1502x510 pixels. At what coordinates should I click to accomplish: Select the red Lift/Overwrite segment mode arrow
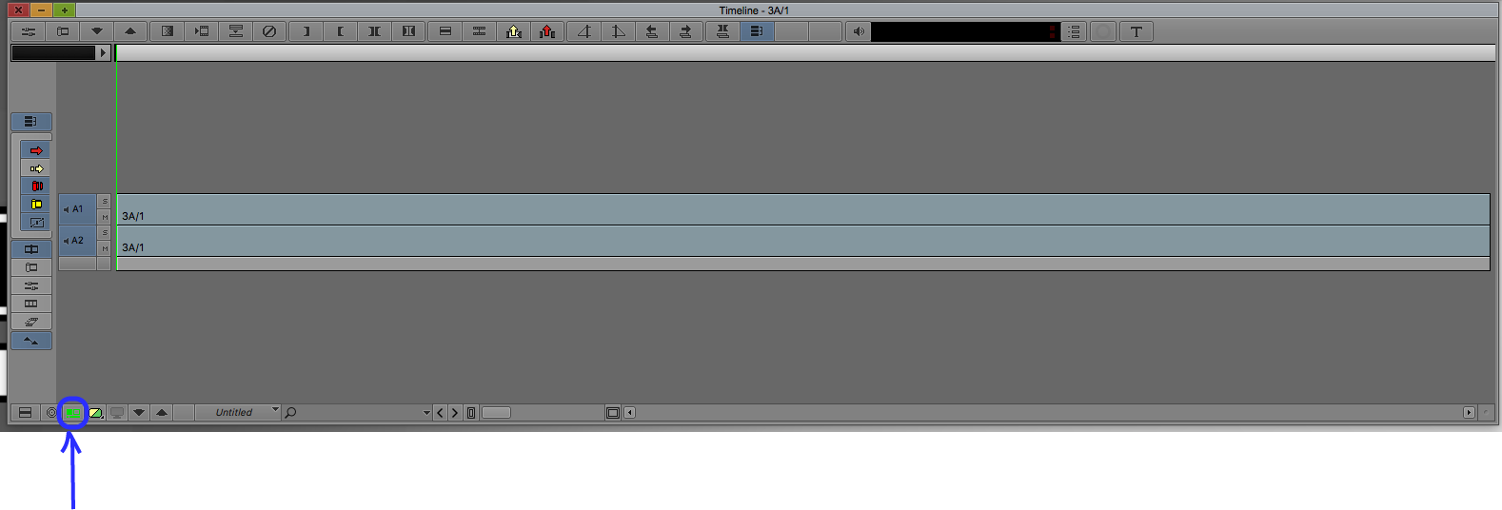pyautogui.click(x=36, y=150)
